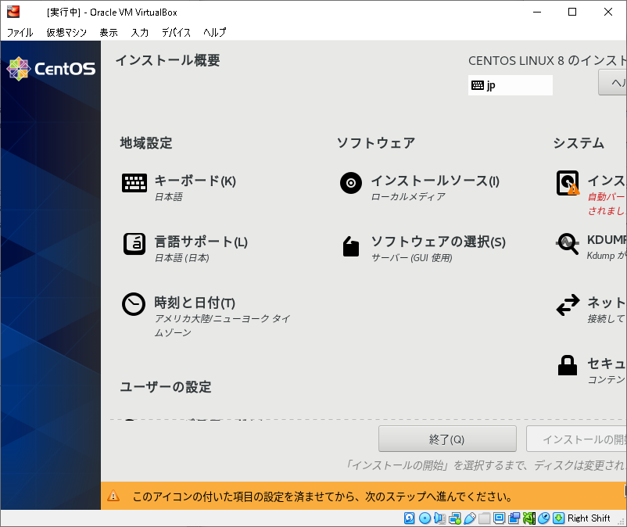
Task: Click the VirtualBox network adapter status icon
Action: (455, 518)
